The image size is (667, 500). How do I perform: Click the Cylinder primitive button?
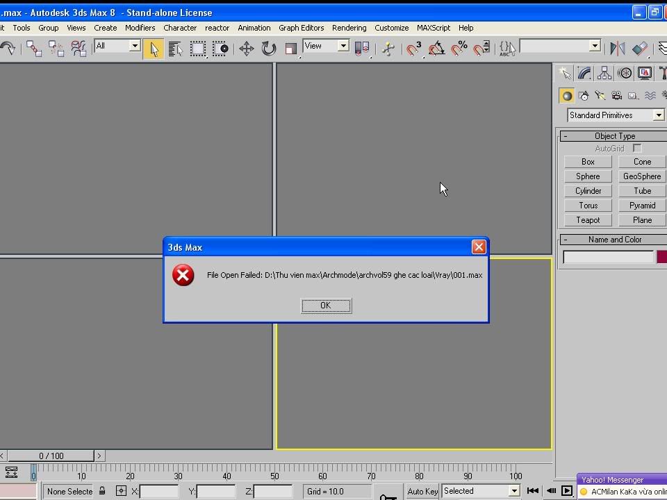pos(588,190)
